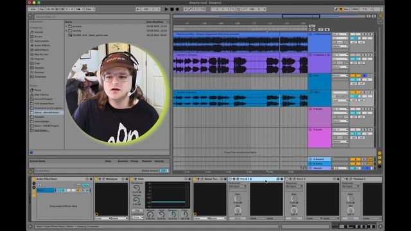Start playback with the Play button
The image size is (411, 231).
[166, 9]
